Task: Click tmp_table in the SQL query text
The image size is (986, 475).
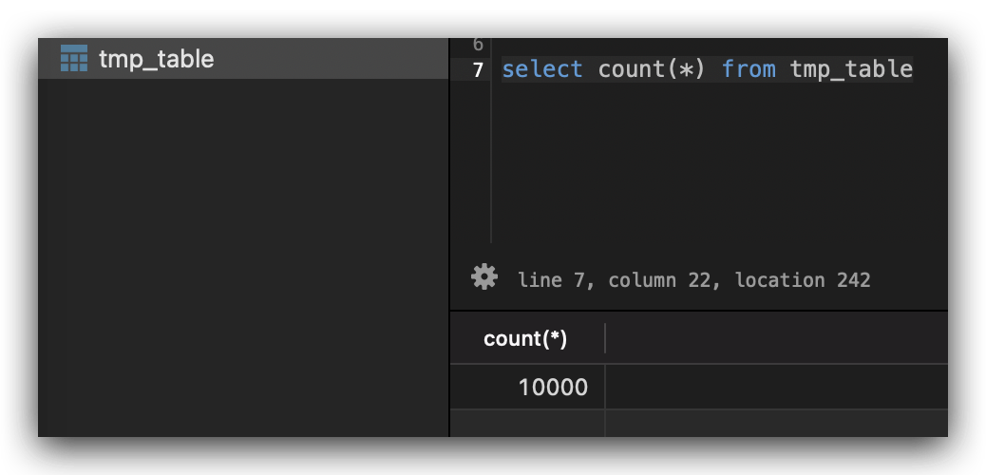Action: pos(851,69)
